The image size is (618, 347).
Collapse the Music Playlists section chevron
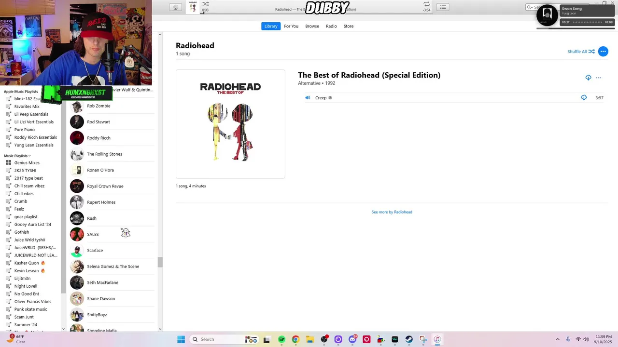(x=29, y=156)
